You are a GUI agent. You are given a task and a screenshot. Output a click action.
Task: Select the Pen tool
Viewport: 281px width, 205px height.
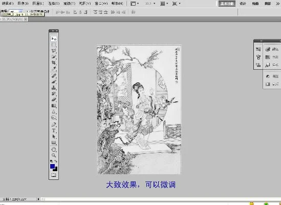click(54, 125)
